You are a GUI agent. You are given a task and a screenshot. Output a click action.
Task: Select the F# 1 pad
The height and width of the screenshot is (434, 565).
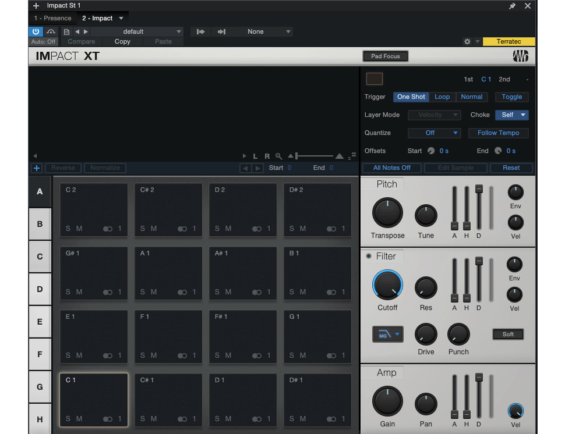click(x=243, y=336)
